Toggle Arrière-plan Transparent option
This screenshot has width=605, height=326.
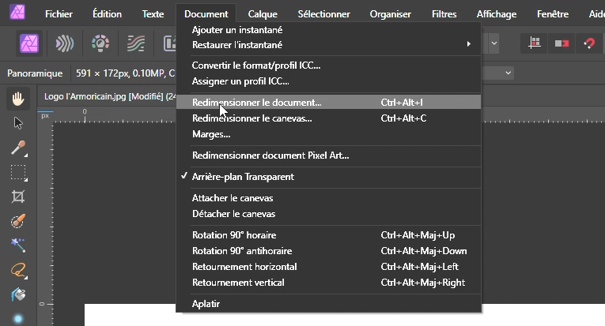[243, 177]
